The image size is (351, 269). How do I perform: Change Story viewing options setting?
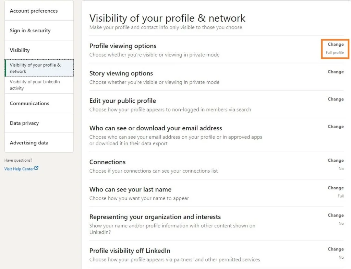click(x=336, y=72)
